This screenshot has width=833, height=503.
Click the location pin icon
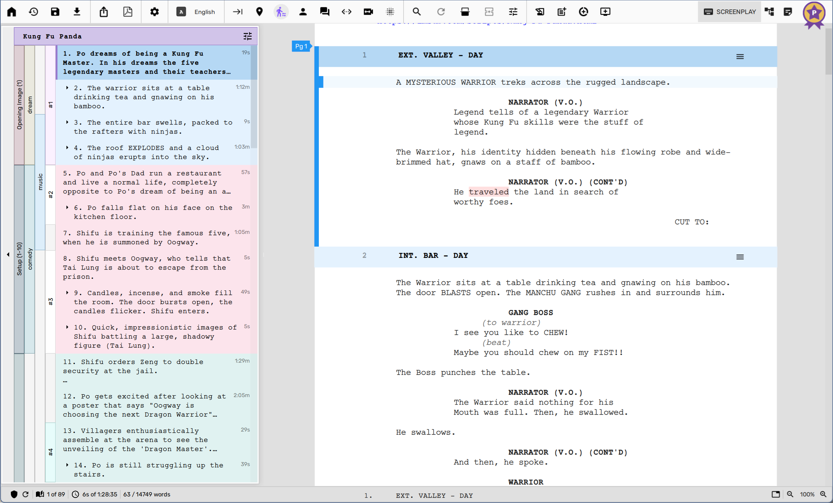pyautogui.click(x=259, y=12)
